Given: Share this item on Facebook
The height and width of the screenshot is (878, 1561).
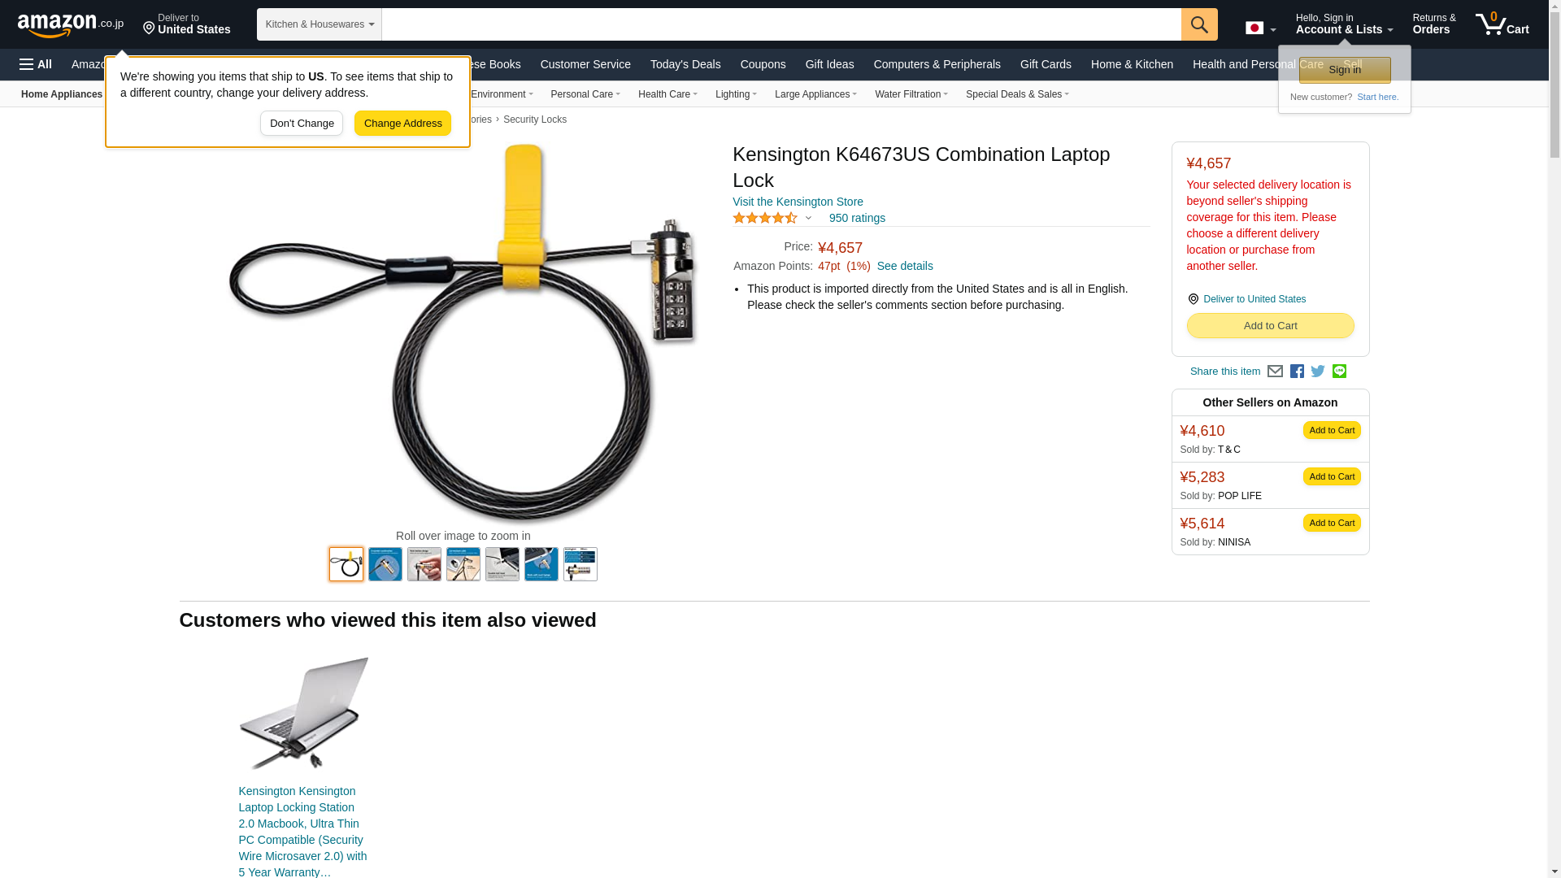Looking at the screenshot, I should [x=1297, y=372].
